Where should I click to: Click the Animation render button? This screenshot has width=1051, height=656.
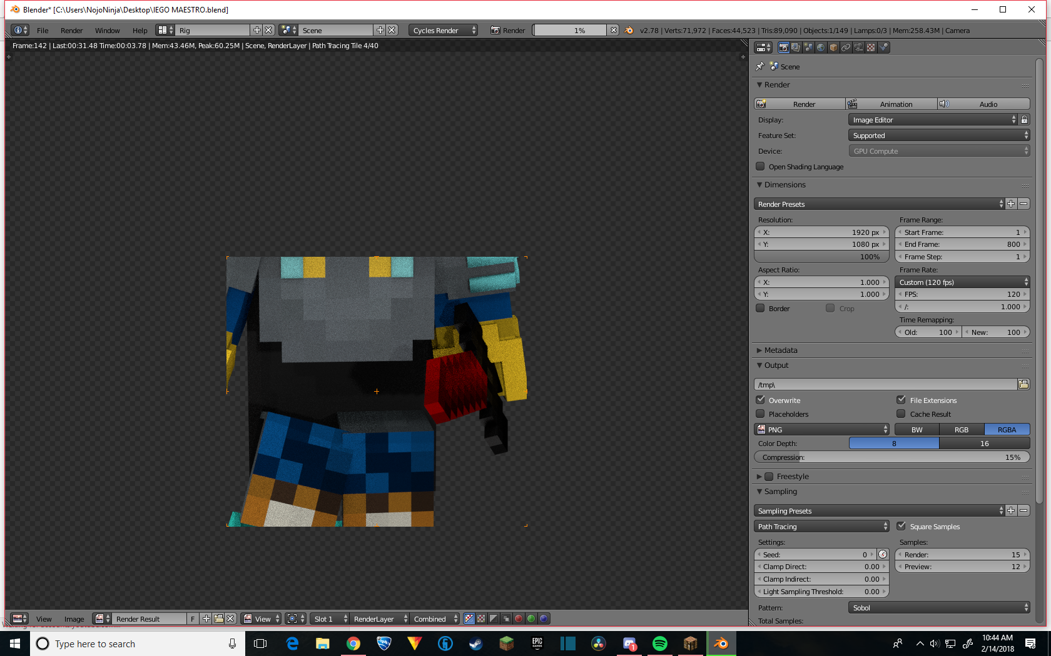pyautogui.click(x=891, y=104)
